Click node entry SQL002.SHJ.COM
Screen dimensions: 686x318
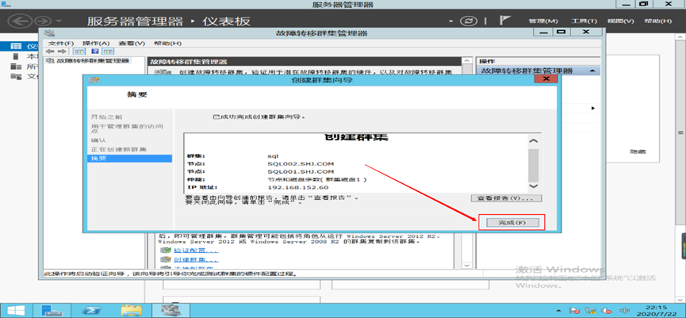[301, 163]
